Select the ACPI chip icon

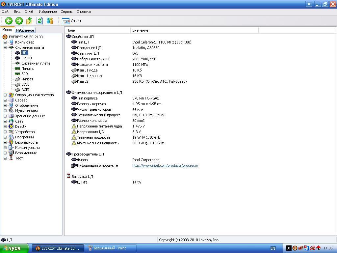(17, 90)
